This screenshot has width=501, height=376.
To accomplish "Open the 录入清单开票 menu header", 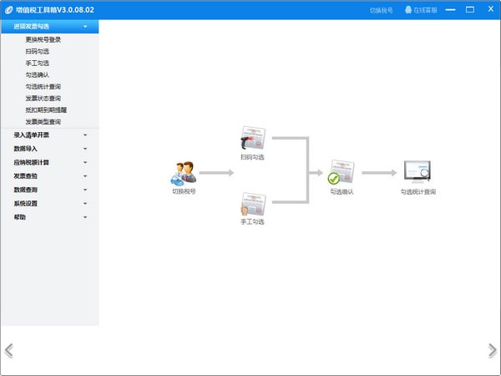I will coord(50,135).
